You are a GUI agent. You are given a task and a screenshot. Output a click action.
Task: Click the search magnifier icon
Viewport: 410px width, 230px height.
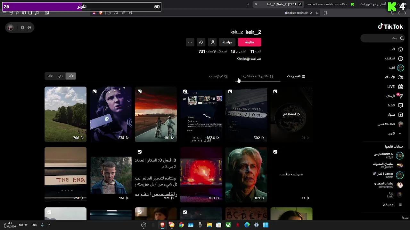point(402,38)
